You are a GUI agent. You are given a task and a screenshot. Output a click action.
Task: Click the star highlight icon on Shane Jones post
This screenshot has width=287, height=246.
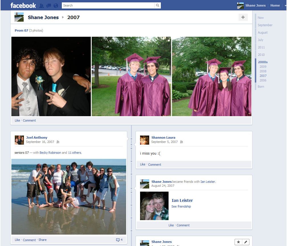[238, 242]
